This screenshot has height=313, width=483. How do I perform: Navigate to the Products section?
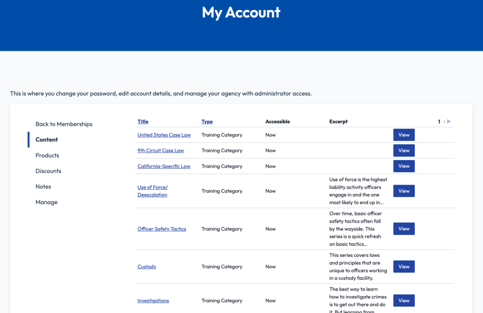point(47,155)
